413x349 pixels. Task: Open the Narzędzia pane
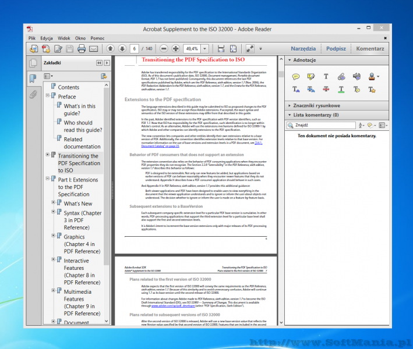click(303, 49)
